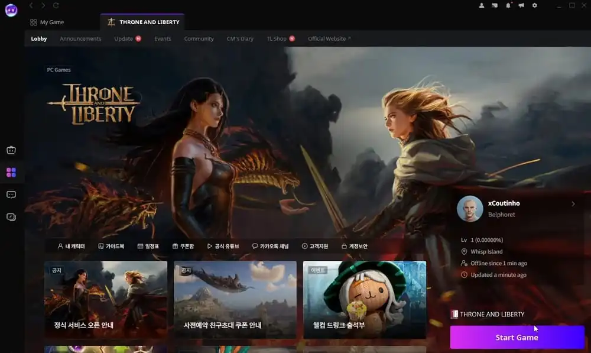Click the Belphoret server name
This screenshot has height=353, width=591.
click(501, 215)
